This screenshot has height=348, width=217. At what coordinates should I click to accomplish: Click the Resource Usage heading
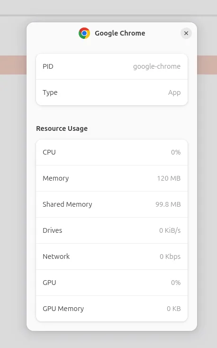[62, 128]
